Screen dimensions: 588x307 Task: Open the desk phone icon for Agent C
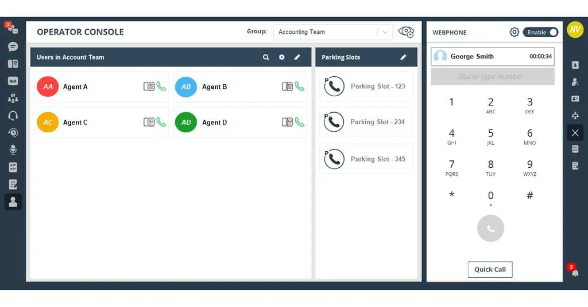click(149, 122)
